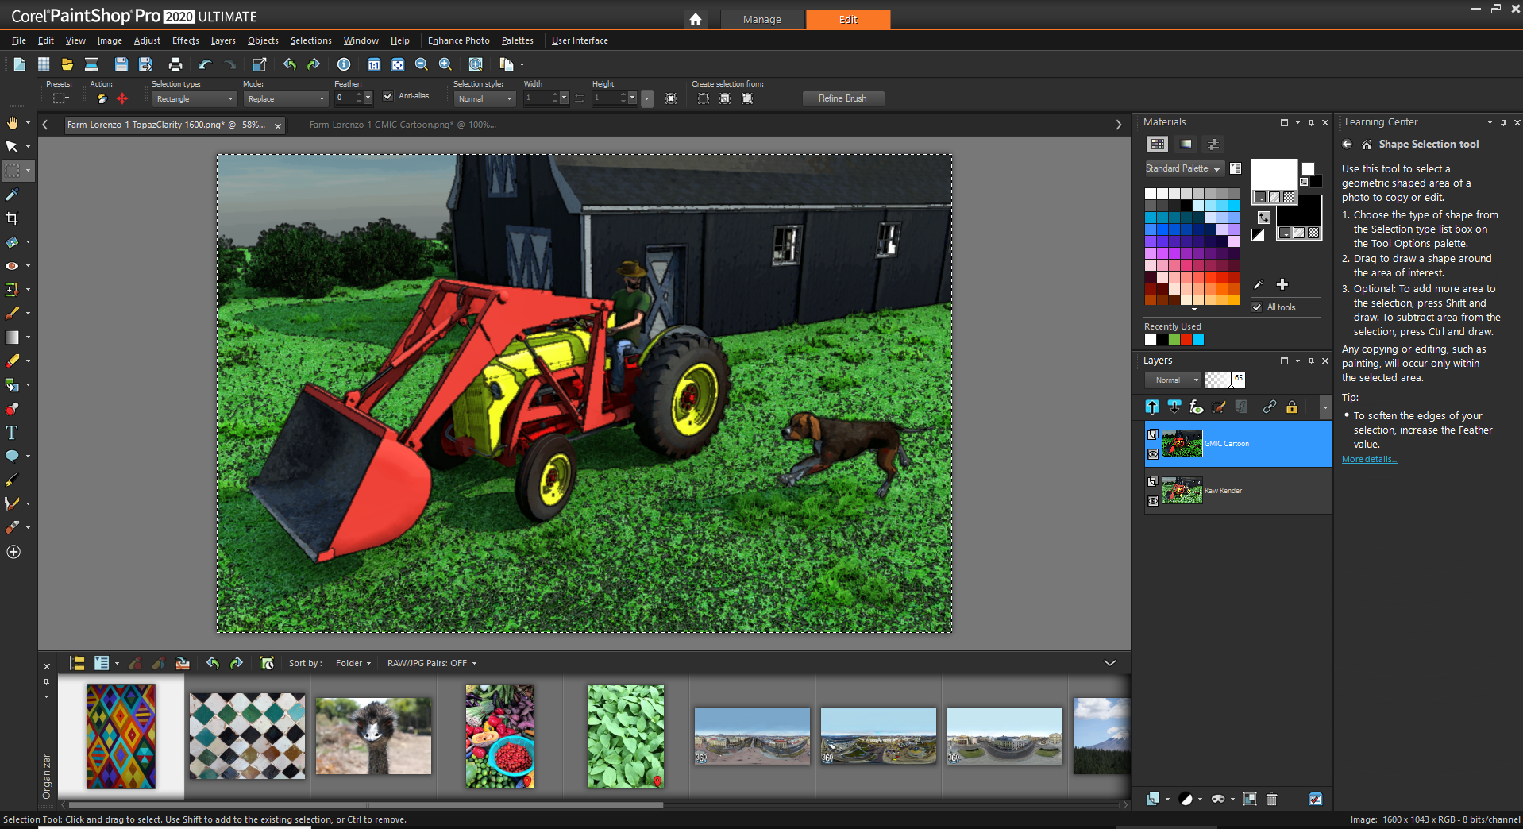
Task: Open the selection Mode dropdown
Action: tap(286, 99)
